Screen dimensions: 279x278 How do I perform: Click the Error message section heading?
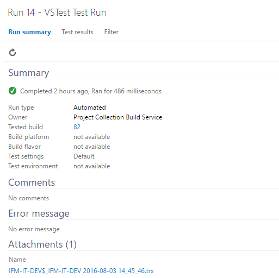click(x=39, y=213)
